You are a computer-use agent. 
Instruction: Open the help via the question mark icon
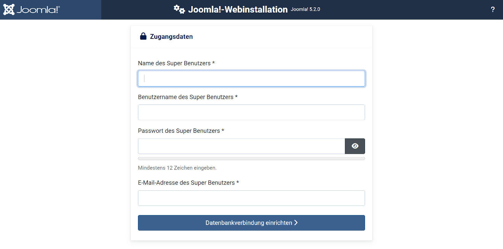click(x=493, y=9)
